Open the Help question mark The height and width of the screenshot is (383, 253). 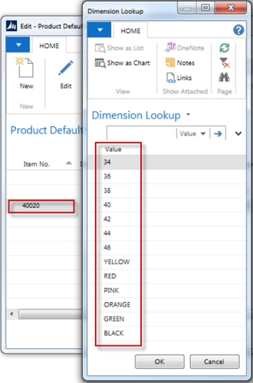(238, 30)
